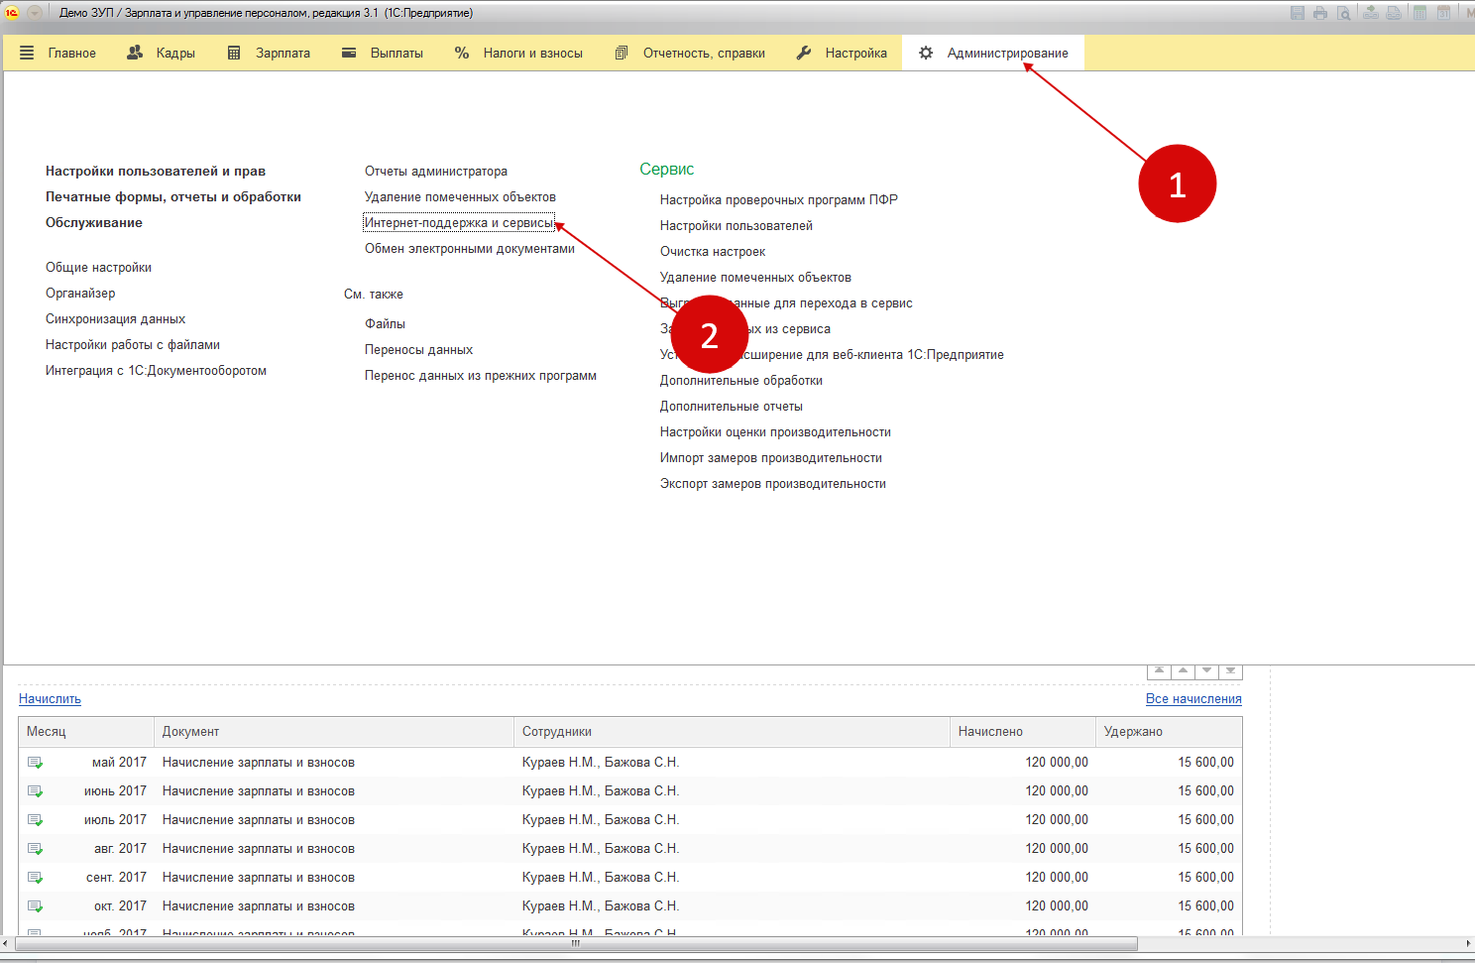The height and width of the screenshot is (963, 1475).
Task: Open the calculator icon
Action: click(x=1420, y=13)
